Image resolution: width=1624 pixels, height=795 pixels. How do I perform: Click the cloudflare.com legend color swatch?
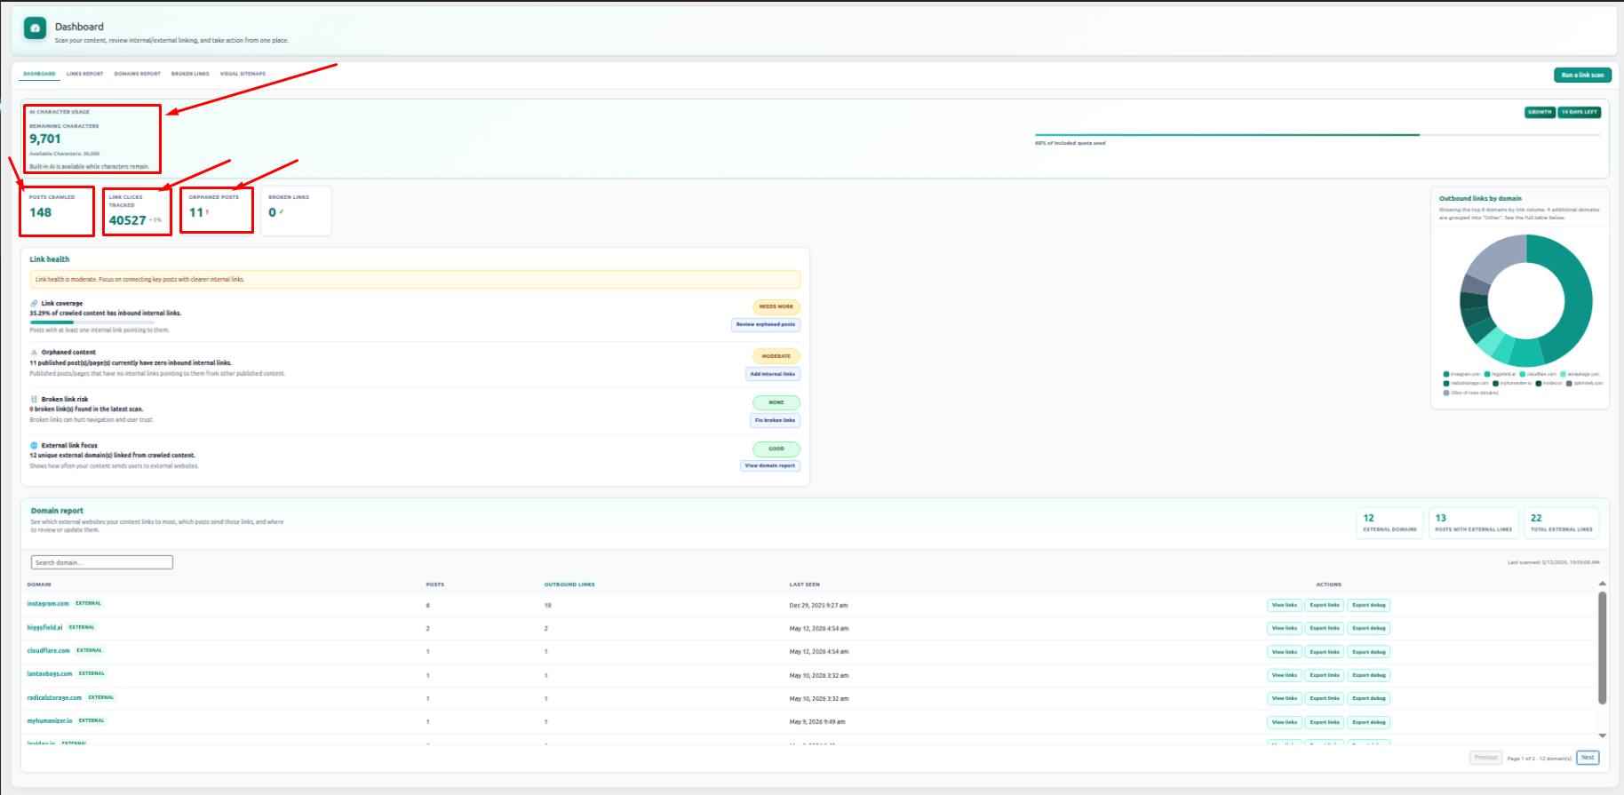click(1523, 374)
